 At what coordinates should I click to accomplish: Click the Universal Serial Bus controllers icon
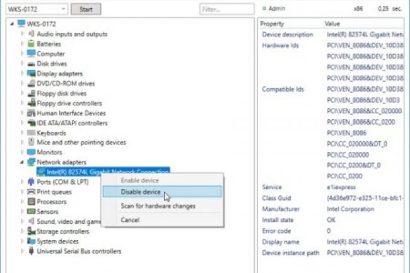pyautogui.click(x=31, y=251)
